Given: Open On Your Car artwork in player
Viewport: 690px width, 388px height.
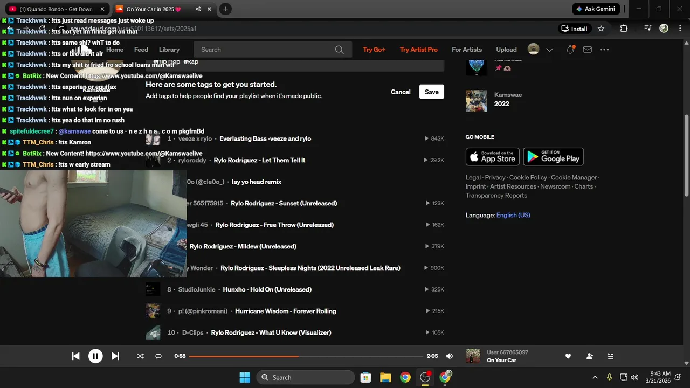Looking at the screenshot, I should pos(473,356).
